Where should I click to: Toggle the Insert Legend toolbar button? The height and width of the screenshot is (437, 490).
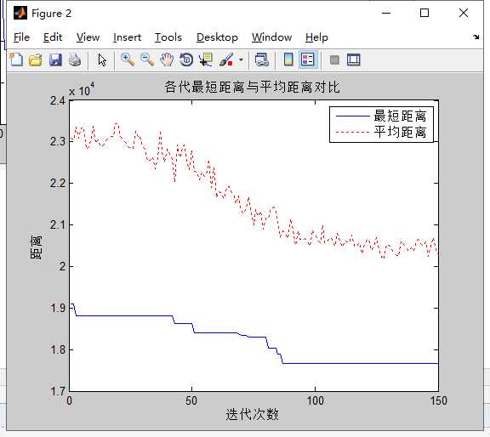[x=308, y=60]
